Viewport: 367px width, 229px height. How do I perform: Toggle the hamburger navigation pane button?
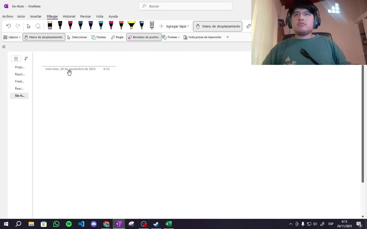pos(4,47)
